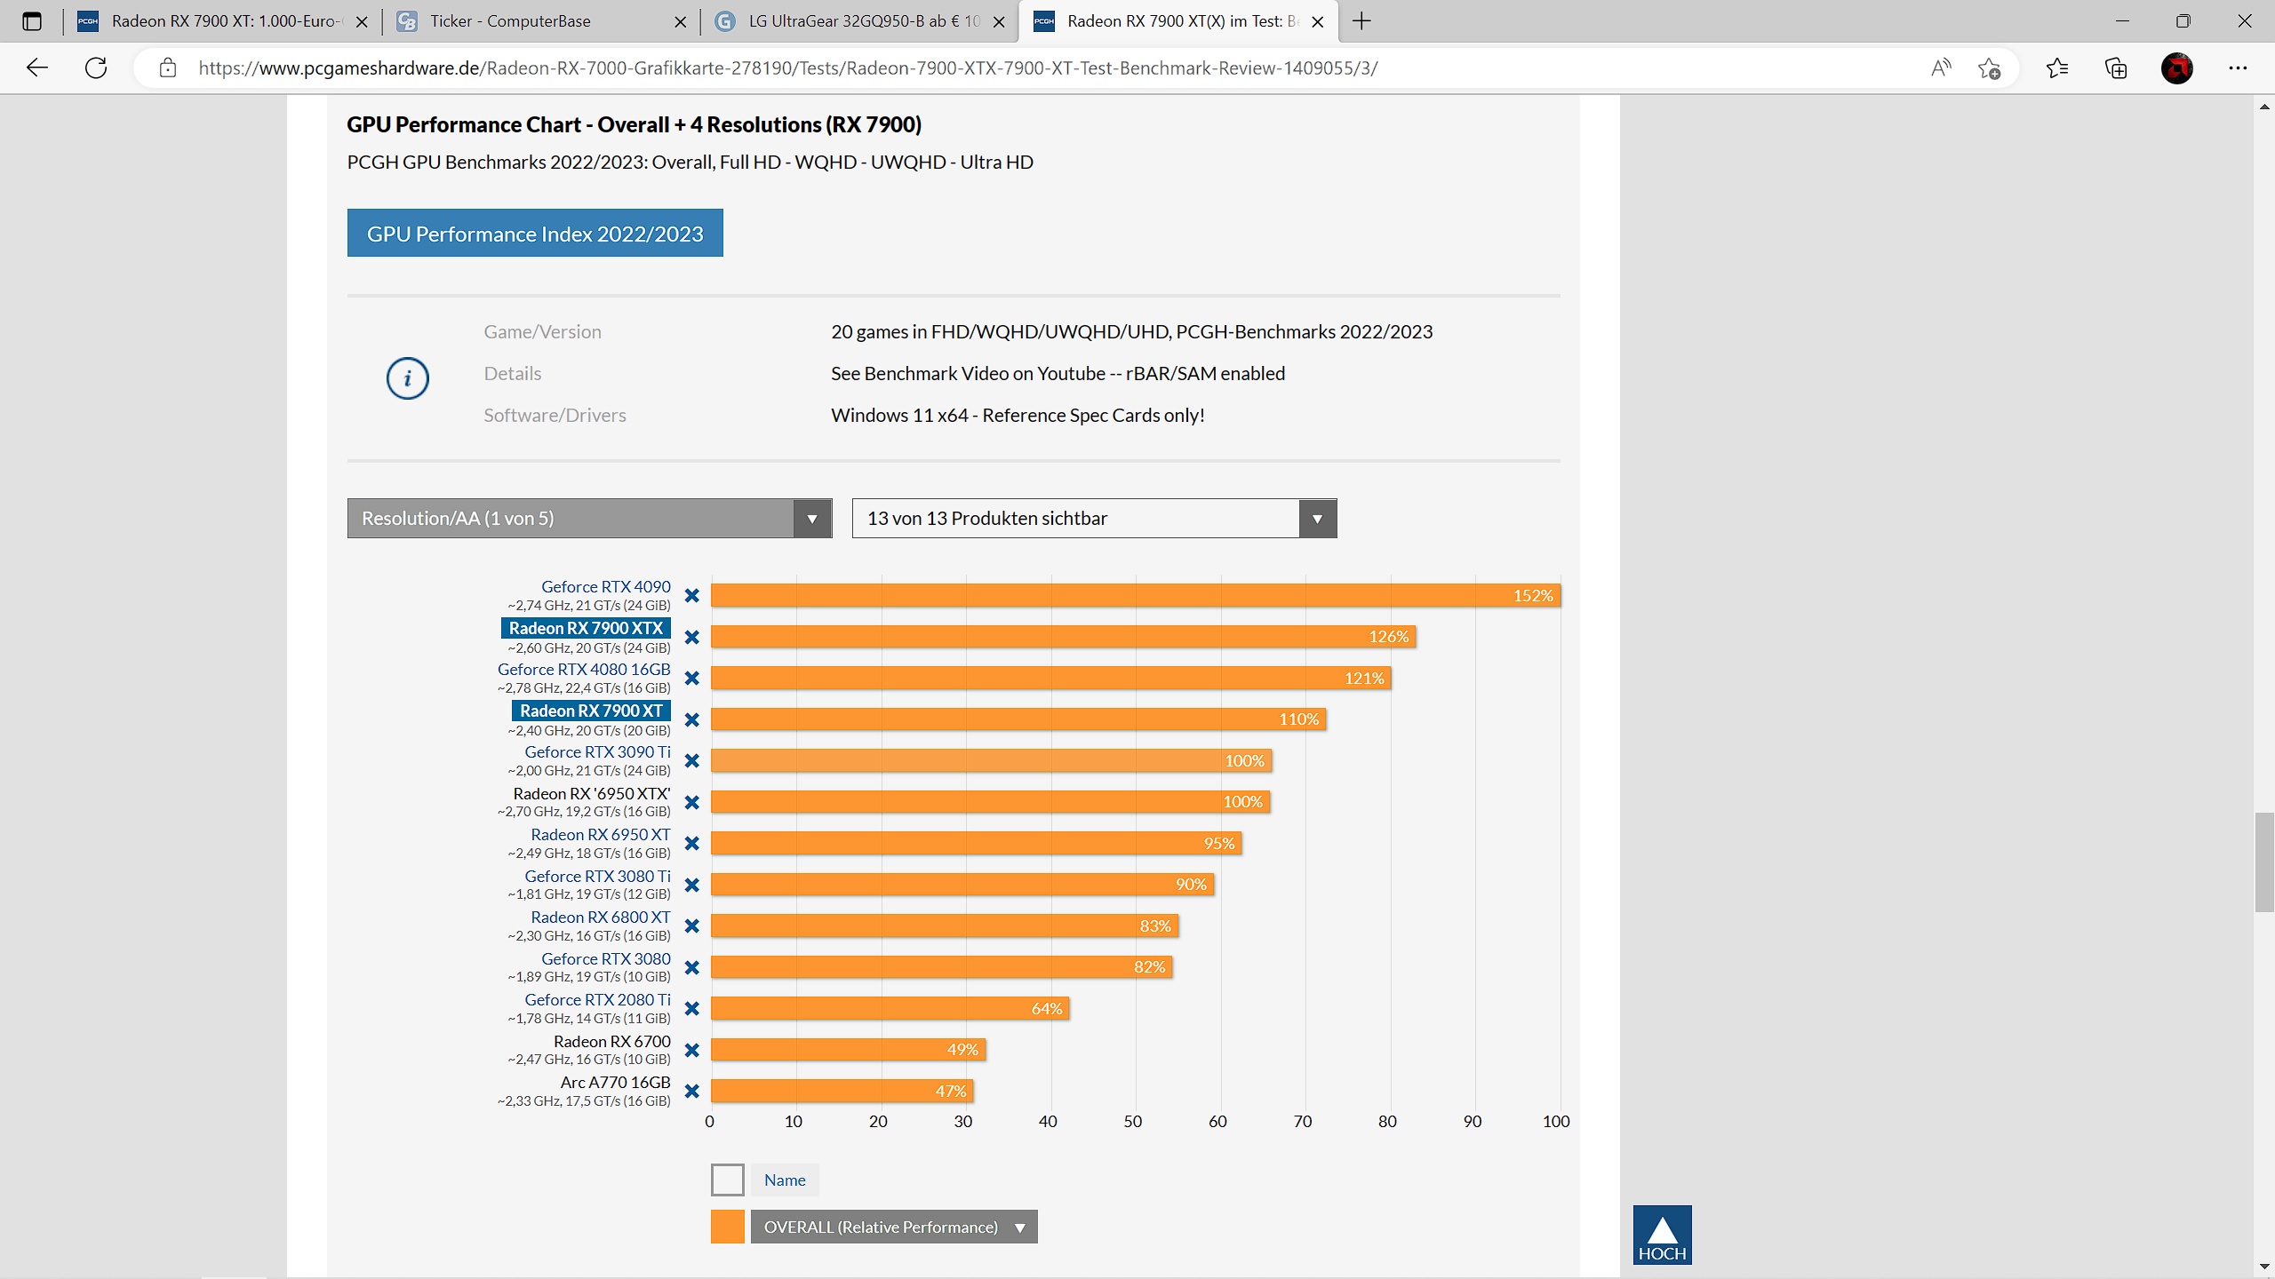Click the HOCH scroll-to-top icon
The height and width of the screenshot is (1279, 2275).
pos(1662,1235)
